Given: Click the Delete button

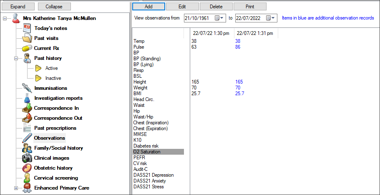Looking at the screenshot, I should point(216,7).
